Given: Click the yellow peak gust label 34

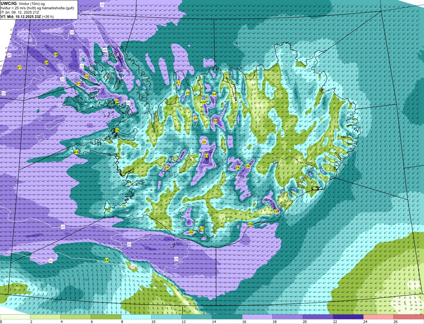Looking at the screenshot, I should [x=248, y=166].
